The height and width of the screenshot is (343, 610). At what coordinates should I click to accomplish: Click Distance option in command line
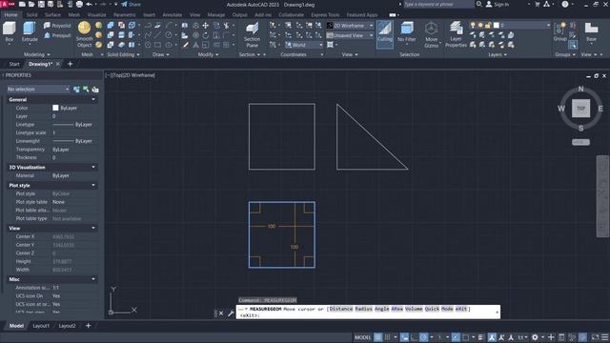pyautogui.click(x=341, y=309)
